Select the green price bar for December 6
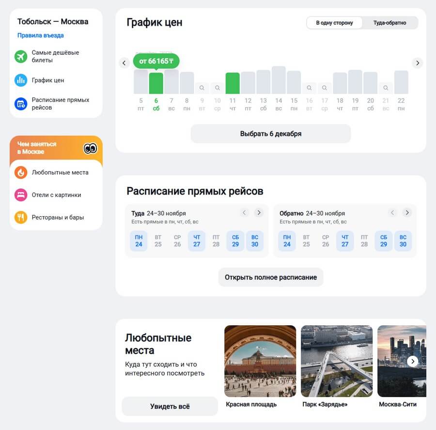The width and height of the screenshot is (436, 430). 156,83
